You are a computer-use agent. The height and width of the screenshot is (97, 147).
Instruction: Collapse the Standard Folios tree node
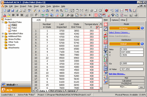(x=3, y=22)
